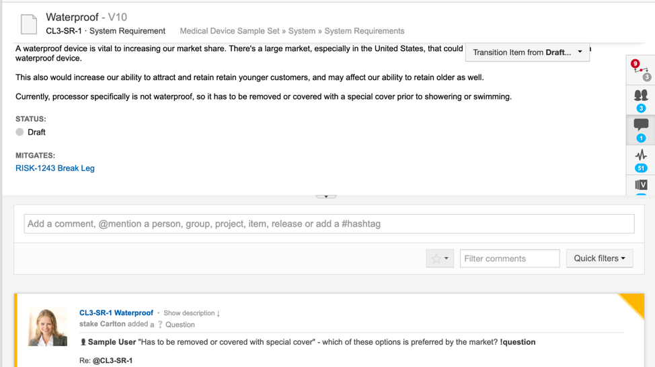Open the versions icon in sidebar
The height and width of the screenshot is (367, 655).
[640, 185]
